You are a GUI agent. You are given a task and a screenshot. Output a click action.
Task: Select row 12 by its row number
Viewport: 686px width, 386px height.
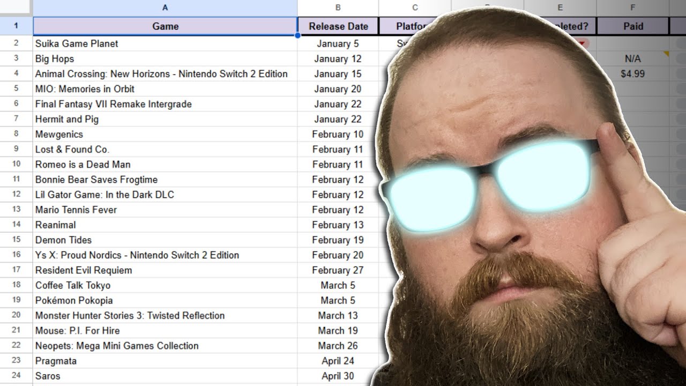[16, 194]
